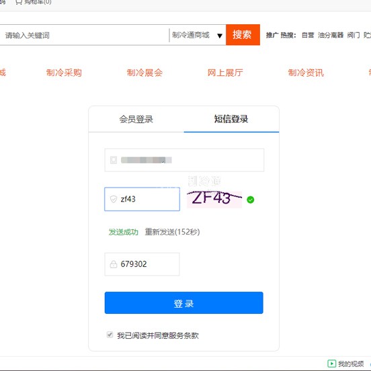Click the 我的视频 play icon

331,364
